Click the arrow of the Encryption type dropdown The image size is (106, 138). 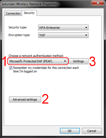[86, 35]
